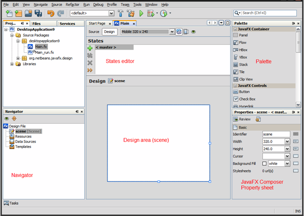The height and width of the screenshot is (216, 304).
Task: Click the Undo arrow icon
Action: coord(51,13)
